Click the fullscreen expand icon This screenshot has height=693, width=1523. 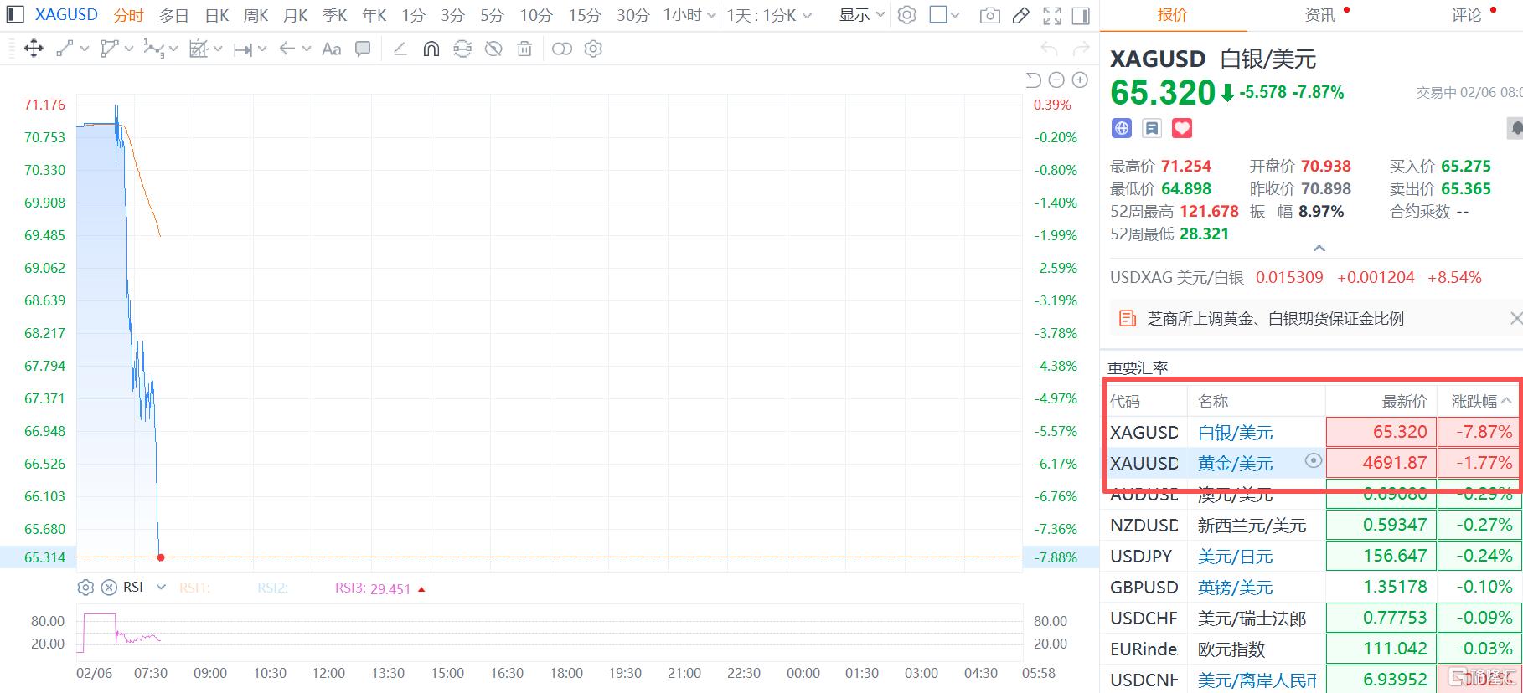(x=1051, y=15)
